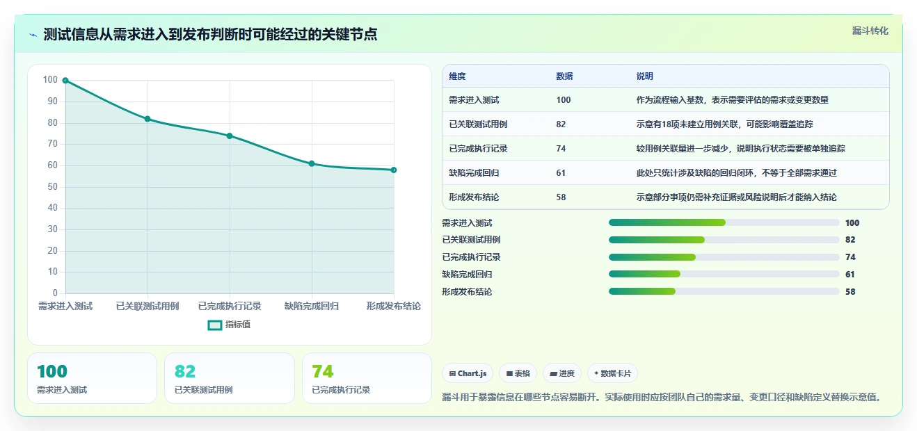Viewport: 917px width, 431px height.
Task: Click the 需求进入测试 progress bar
Action: pos(724,222)
